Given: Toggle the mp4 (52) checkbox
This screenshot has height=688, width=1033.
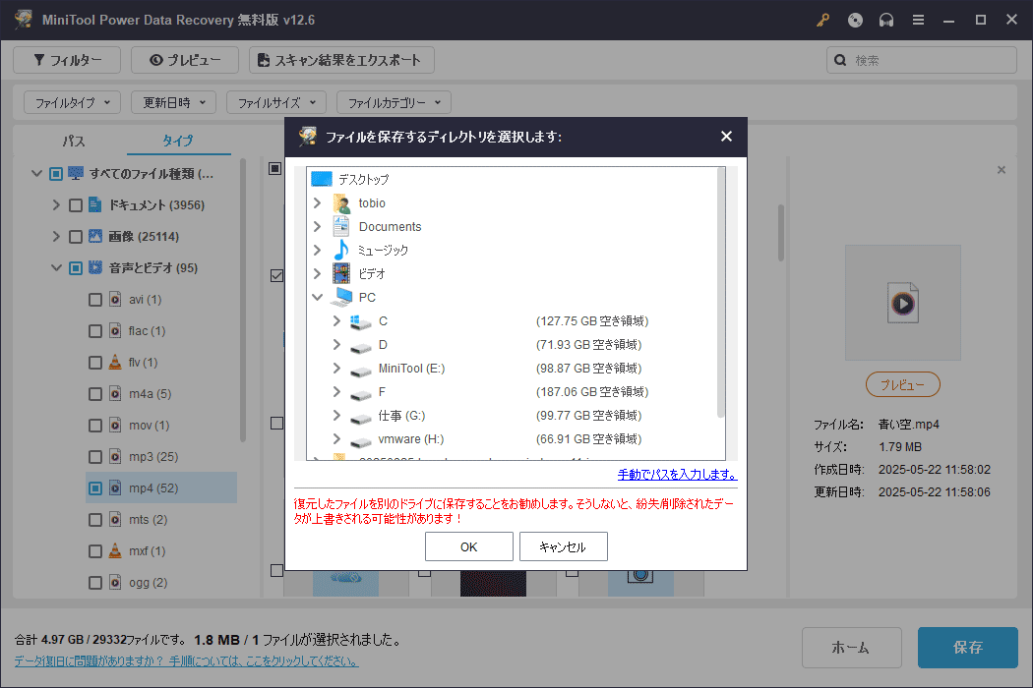Looking at the screenshot, I should [x=95, y=487].
